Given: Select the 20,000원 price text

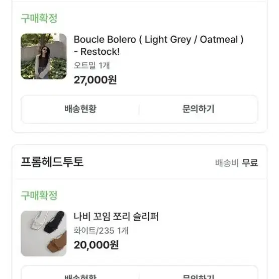Looking at the screenshot, I should (x=96, y=245).
